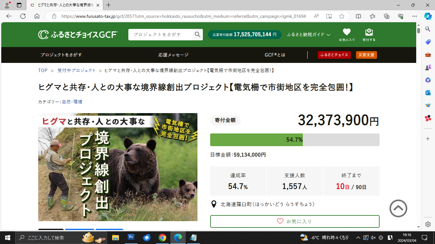Open Edge settings and more menu
Image resolution: width=435 pixels, height=244 pixels.
tap(414, 16)
